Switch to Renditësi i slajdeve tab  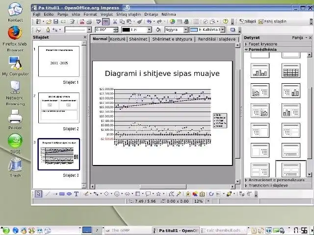(217, 39)
